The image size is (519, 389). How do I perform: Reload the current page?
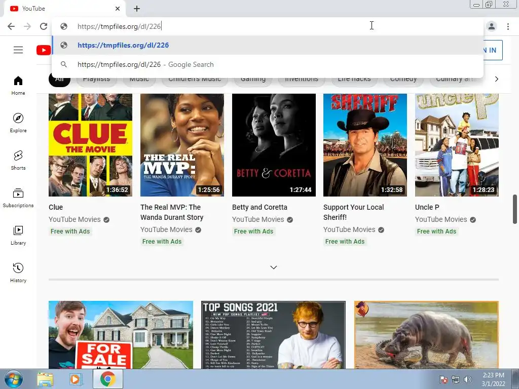click(44, 26)
